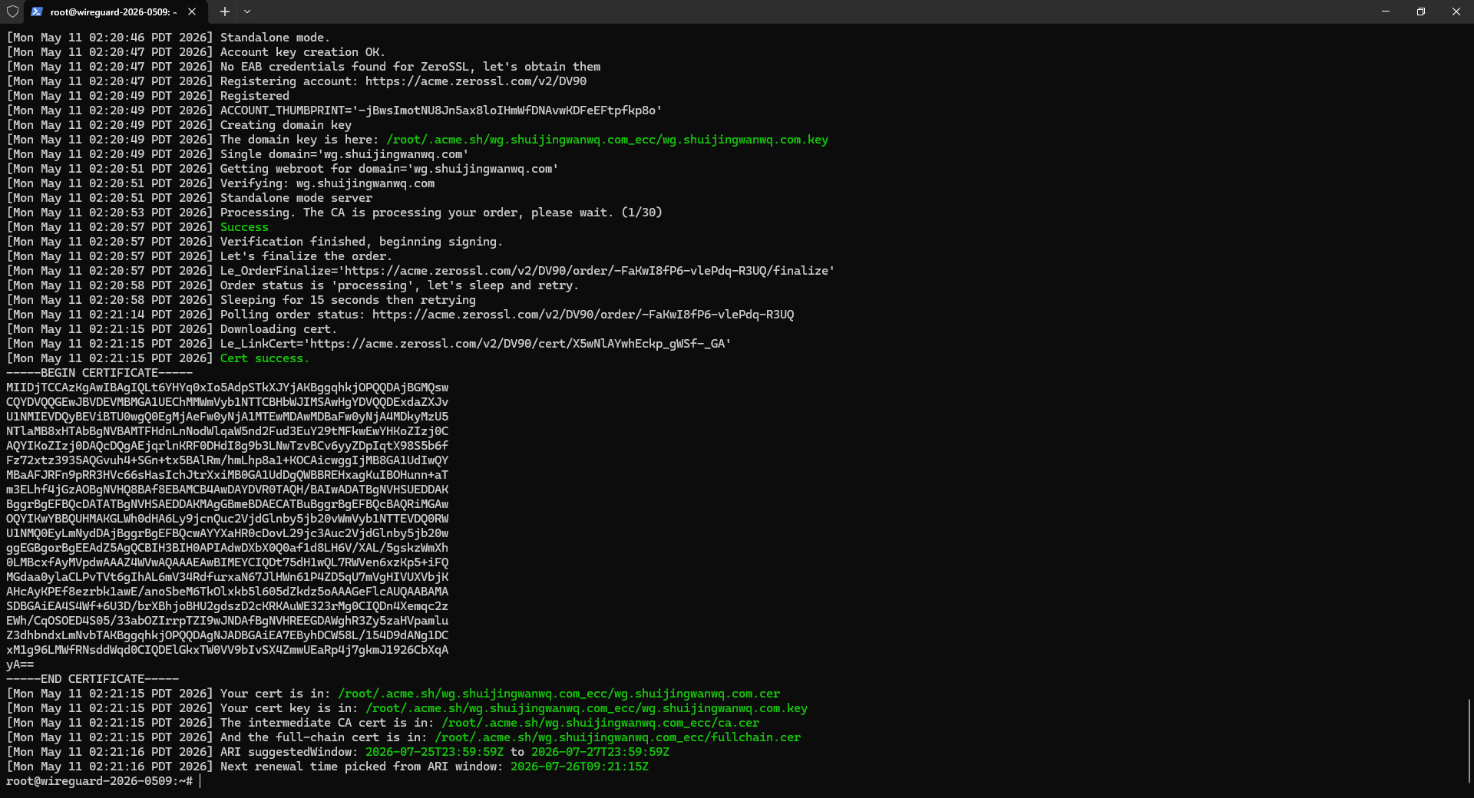Click next renewal time 2026-07-26T09:21:15Z

coord(580,767)
